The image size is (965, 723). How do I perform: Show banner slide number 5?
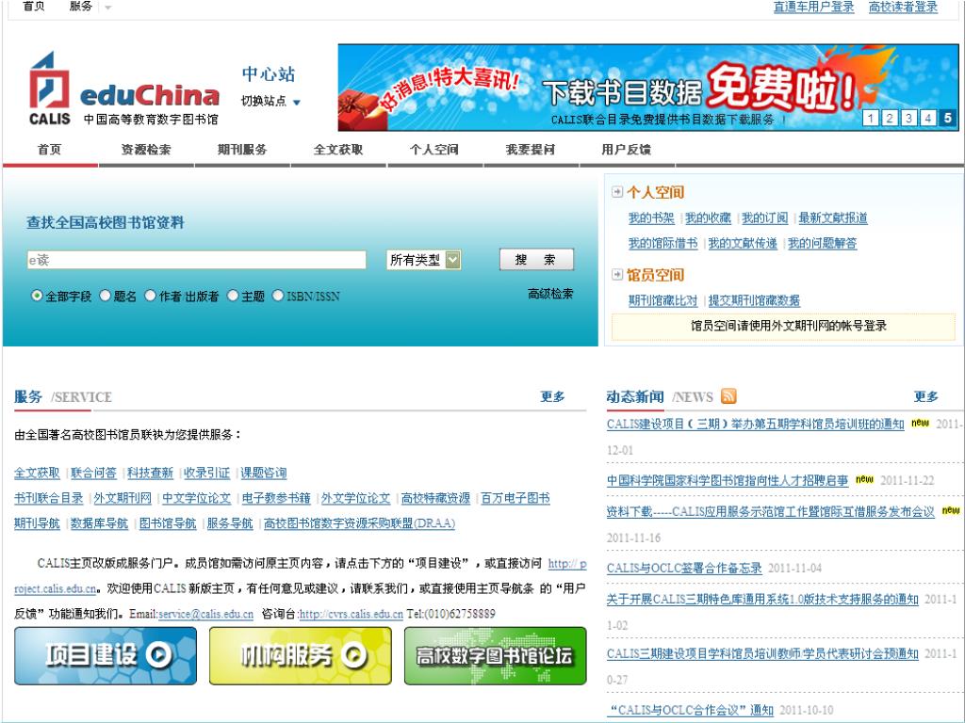(948, 118)
